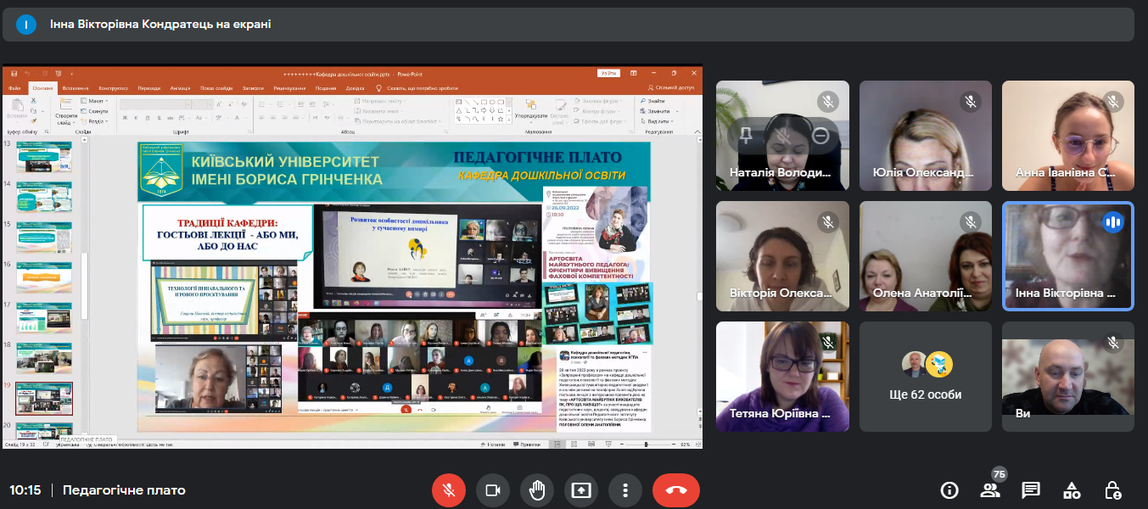
Task: Open the Файл menu in PowerPoint
Action: pos(14,88)
